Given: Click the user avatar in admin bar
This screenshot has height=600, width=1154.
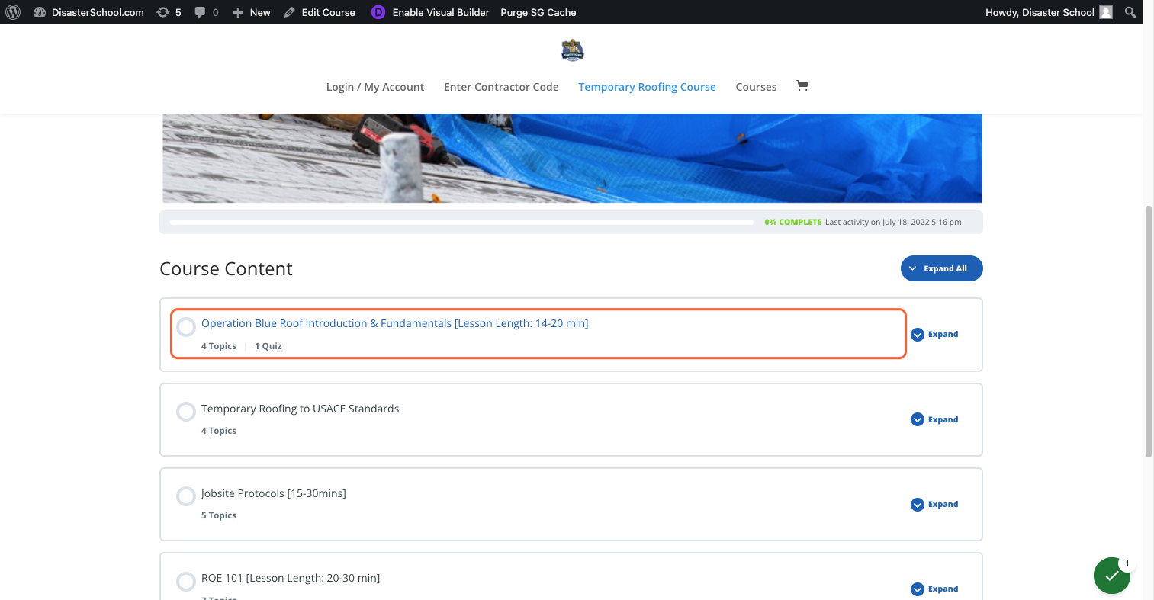Looking at the screenshot, I should pyautogui.click(x=1106, y=12).
